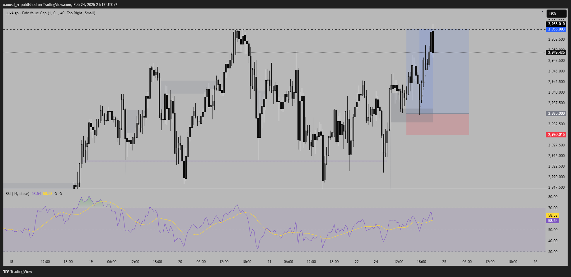This screenshot has width=571, height=277.
Task: Click the yellow 58.58 label on the RSI axis
Action: (553, 215)
